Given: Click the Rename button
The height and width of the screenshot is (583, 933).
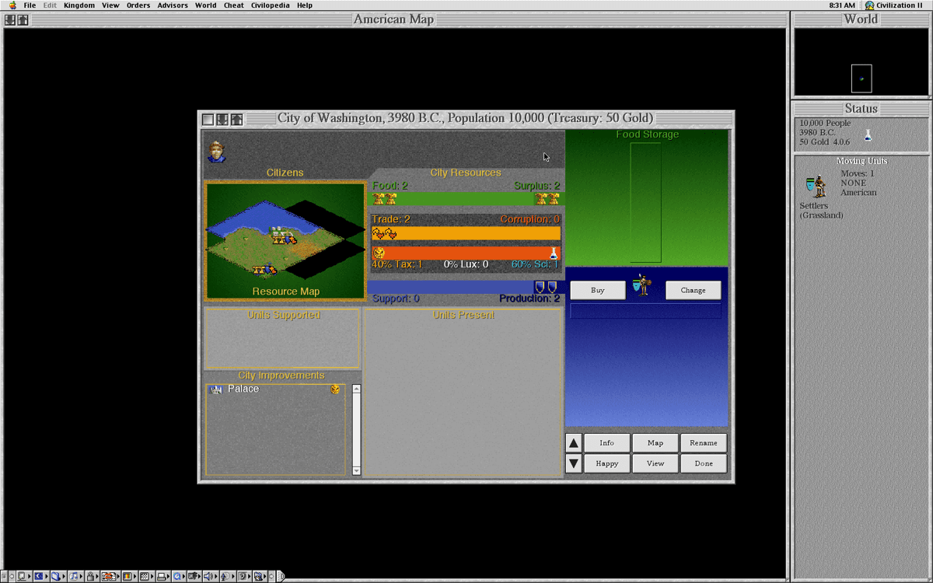Looking at the screenshot, I should pyautogui.click(x=704, y=443).
